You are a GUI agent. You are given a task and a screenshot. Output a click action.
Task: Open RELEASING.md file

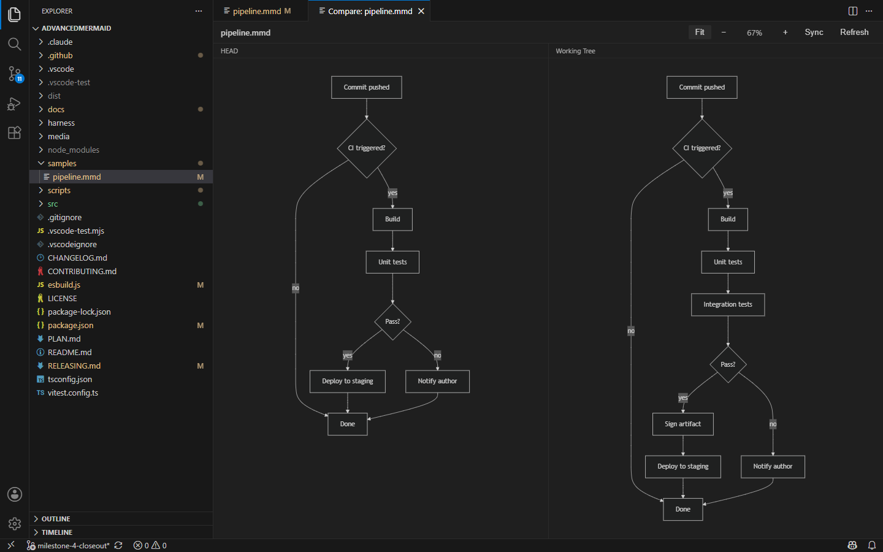[121, 366]
